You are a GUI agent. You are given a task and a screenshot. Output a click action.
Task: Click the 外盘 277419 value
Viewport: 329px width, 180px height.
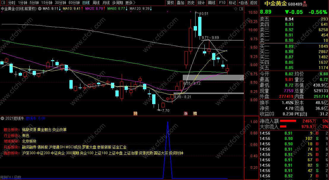[x=286, y=96]
